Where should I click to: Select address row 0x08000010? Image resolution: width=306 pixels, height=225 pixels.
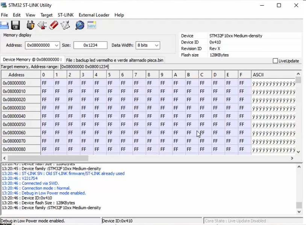21,91
